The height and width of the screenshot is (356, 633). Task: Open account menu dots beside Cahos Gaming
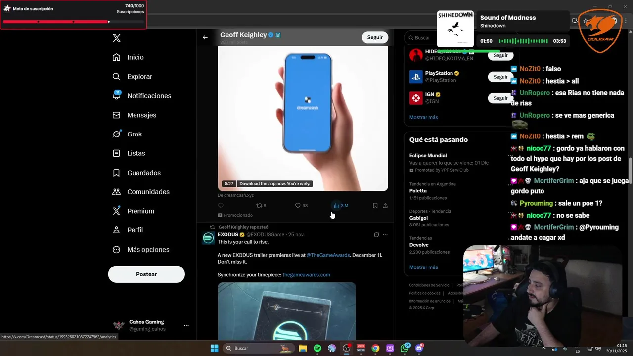[x=186, y=325]
